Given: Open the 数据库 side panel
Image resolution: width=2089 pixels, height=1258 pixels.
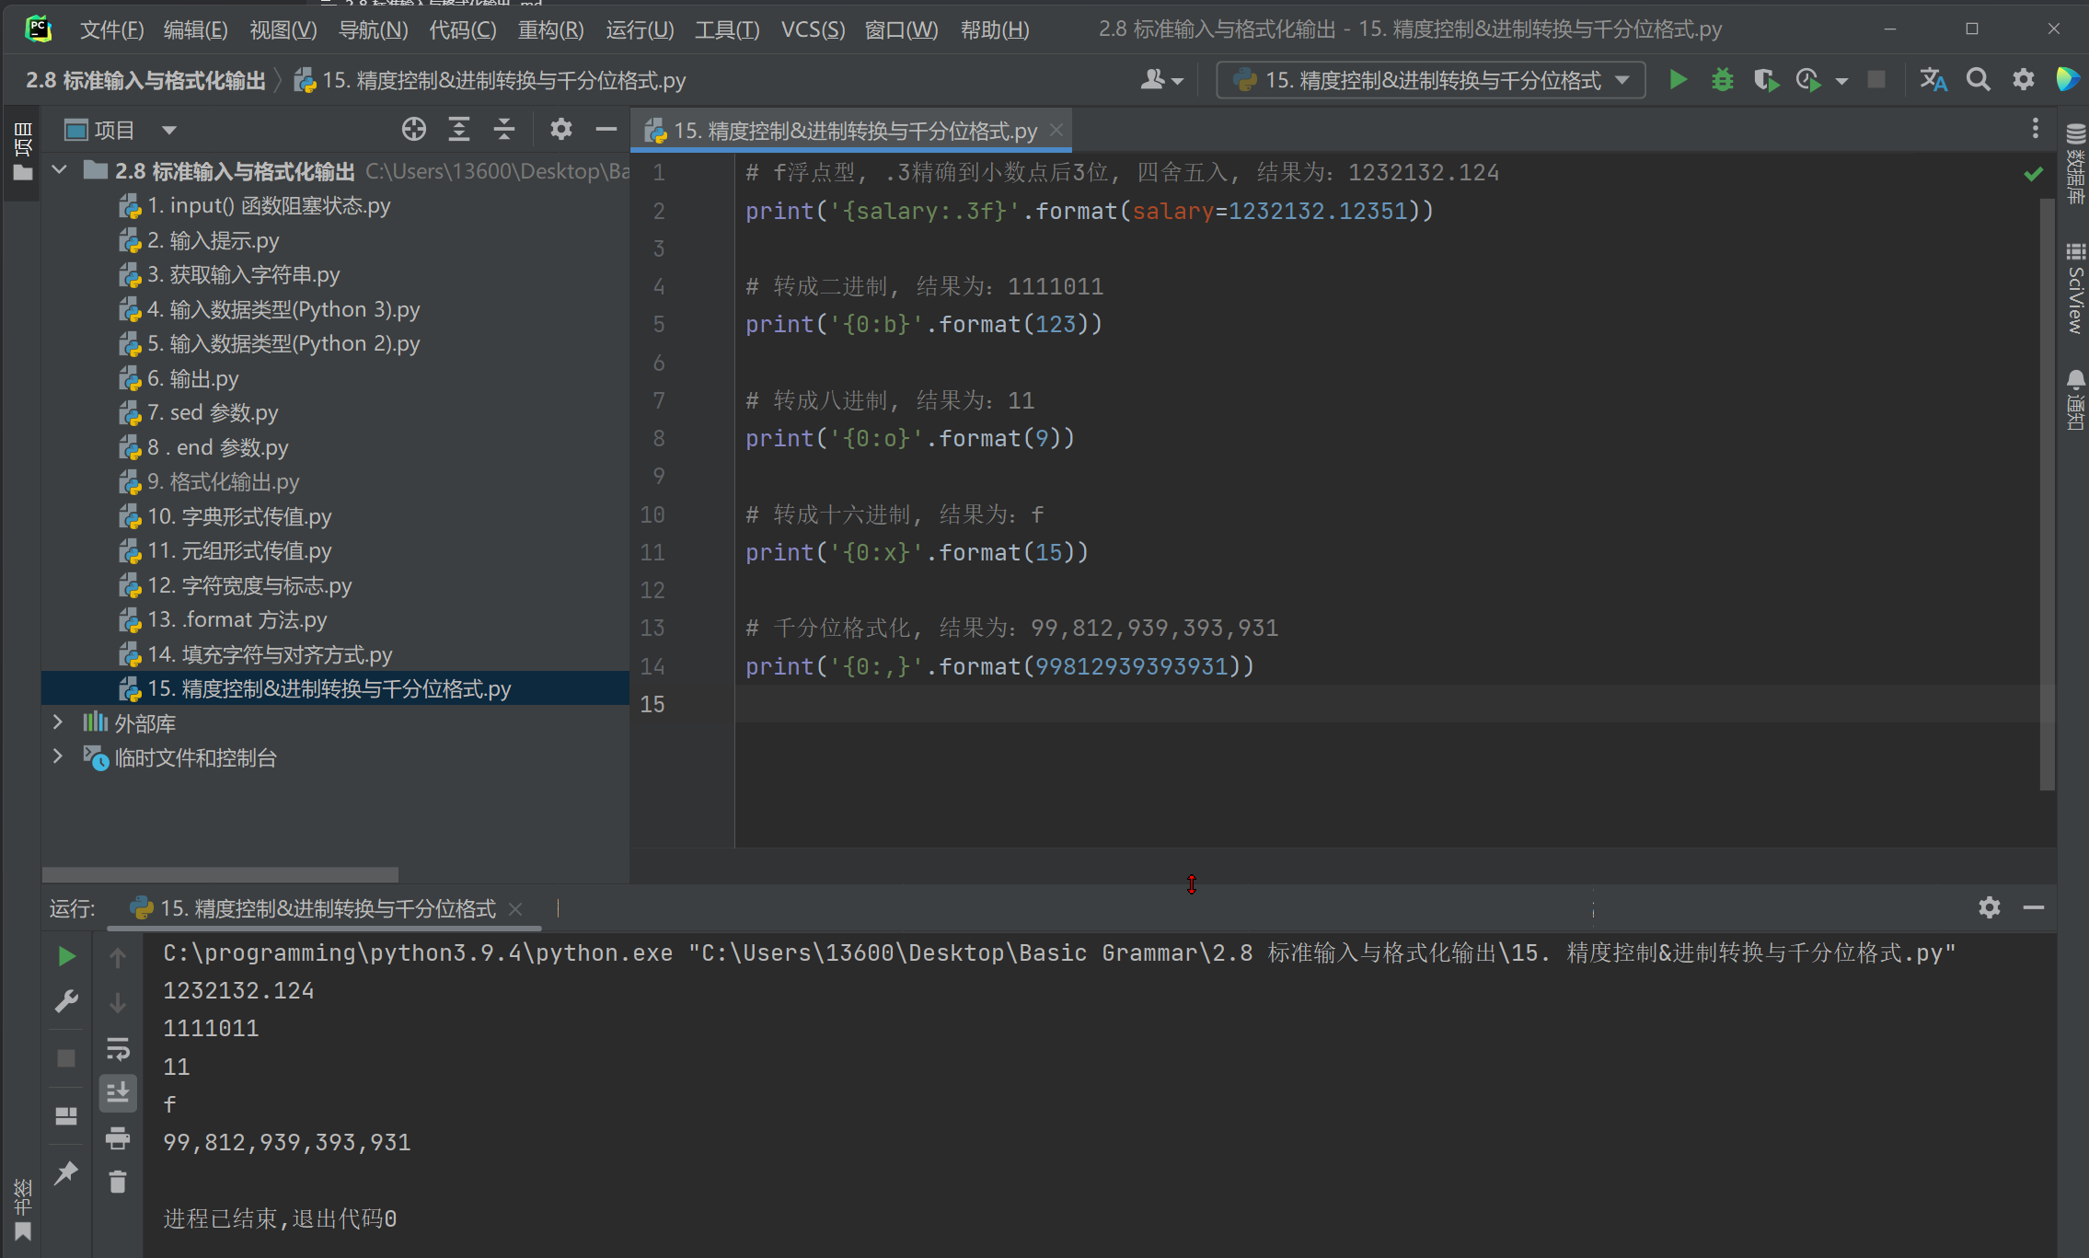Looking at the screenshot, I should pos(2075,163).
